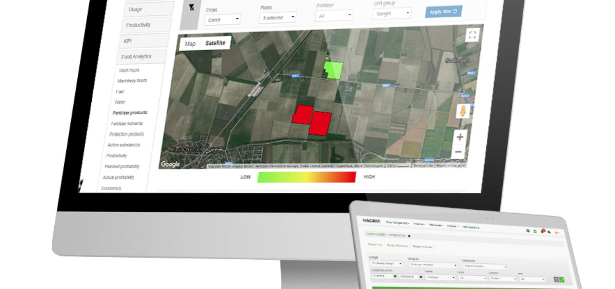
Task: Open the Unit group dropdown showing Weight
Action: click(393, 14)
